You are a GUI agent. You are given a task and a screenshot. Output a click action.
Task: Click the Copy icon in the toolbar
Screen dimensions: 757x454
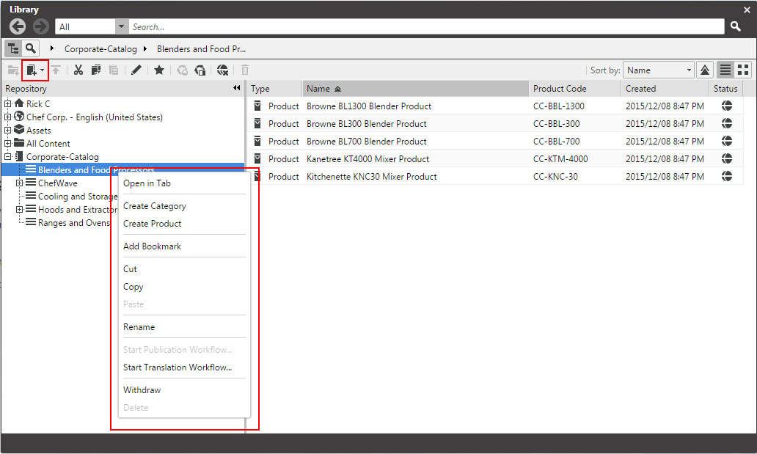click(96, 70)
